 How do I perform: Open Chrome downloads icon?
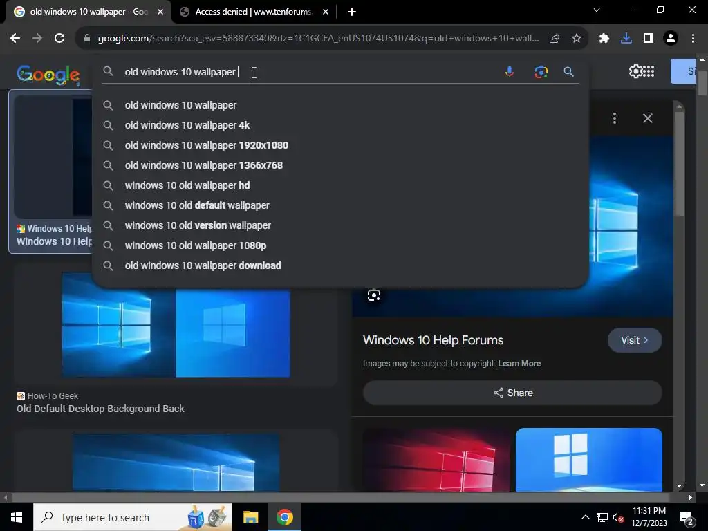pyautogui.click(x=626, y=39)
